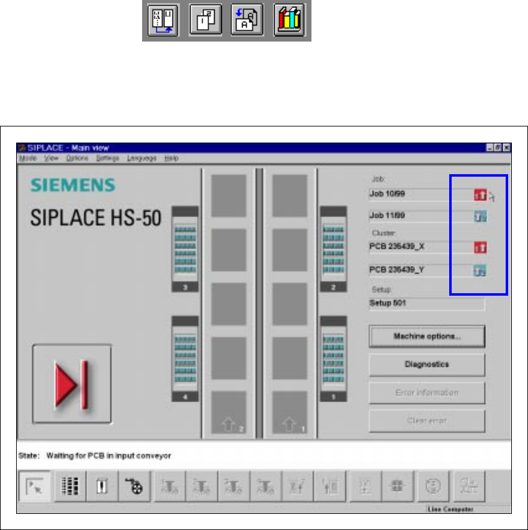The width and height of the screenshot is (528, 530).
Task: Click the Clear error button
Action: point(427,421)
